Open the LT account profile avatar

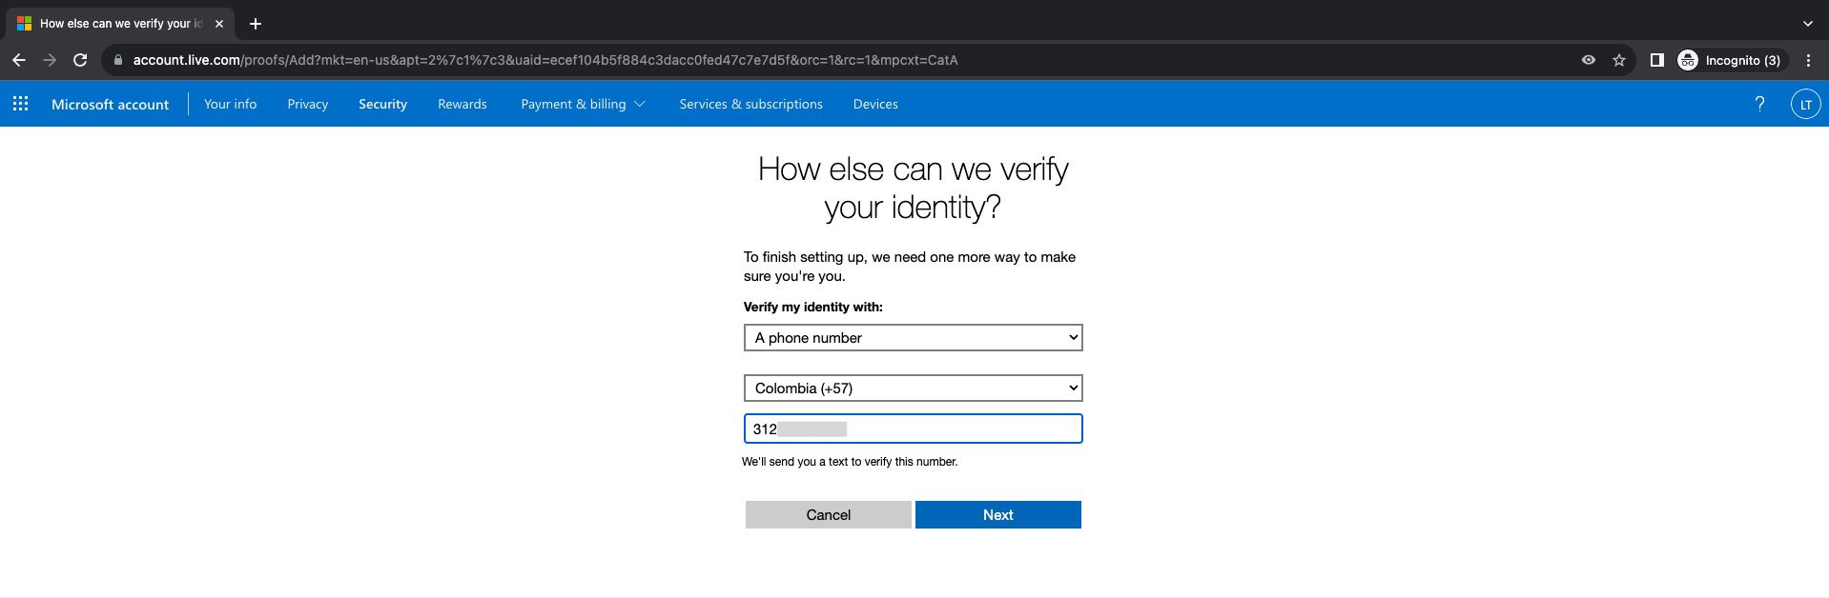1804,104
